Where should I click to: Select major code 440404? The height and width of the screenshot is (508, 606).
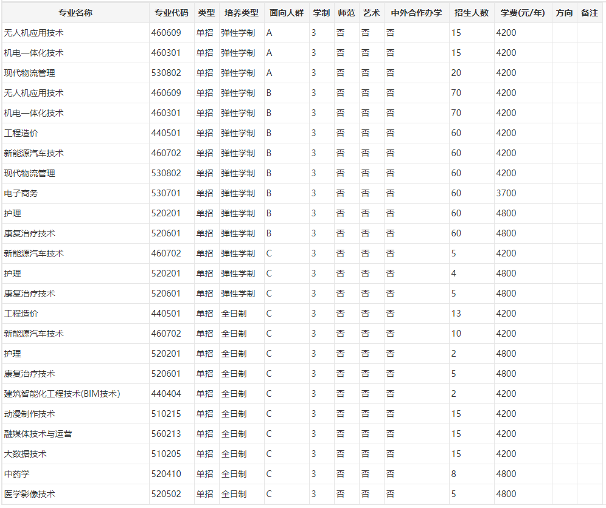click(x=166, y=394)
